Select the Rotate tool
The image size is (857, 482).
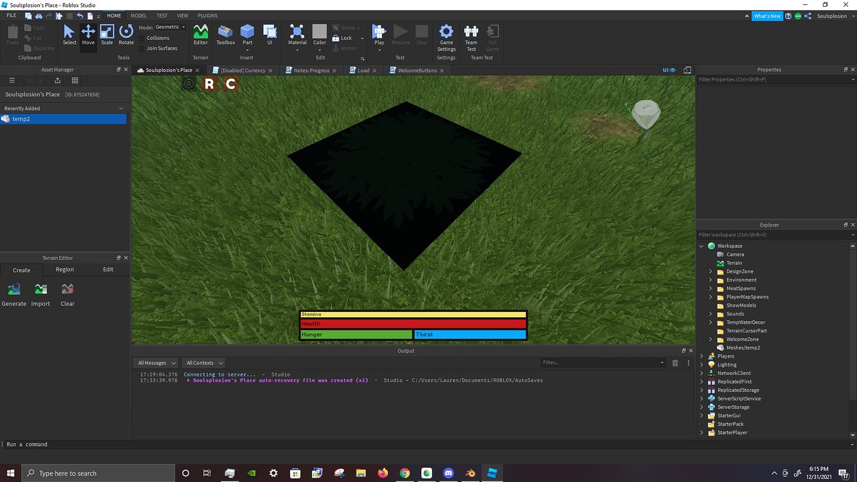[125, 34]
